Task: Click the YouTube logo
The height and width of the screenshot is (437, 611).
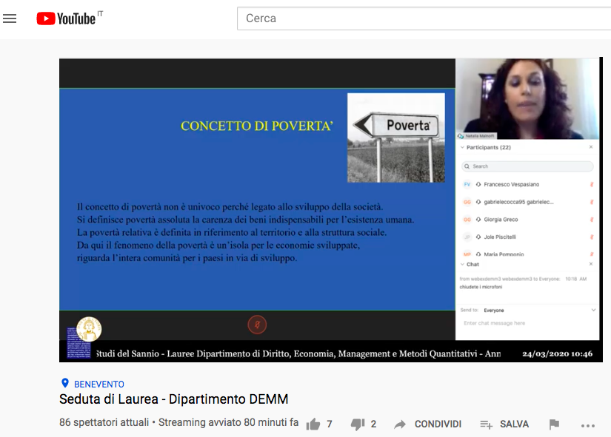Action: pyautogui.click(x=66, y=18)
